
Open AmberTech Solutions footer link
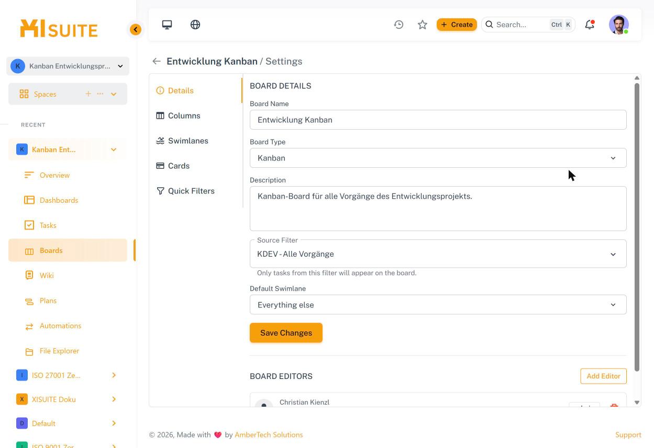click(x=269, y=434)
